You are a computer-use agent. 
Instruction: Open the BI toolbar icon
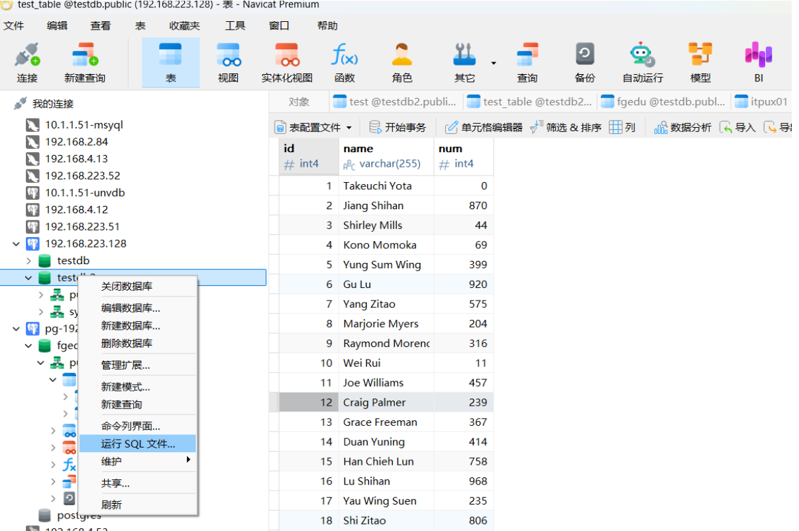click(758, 62)
